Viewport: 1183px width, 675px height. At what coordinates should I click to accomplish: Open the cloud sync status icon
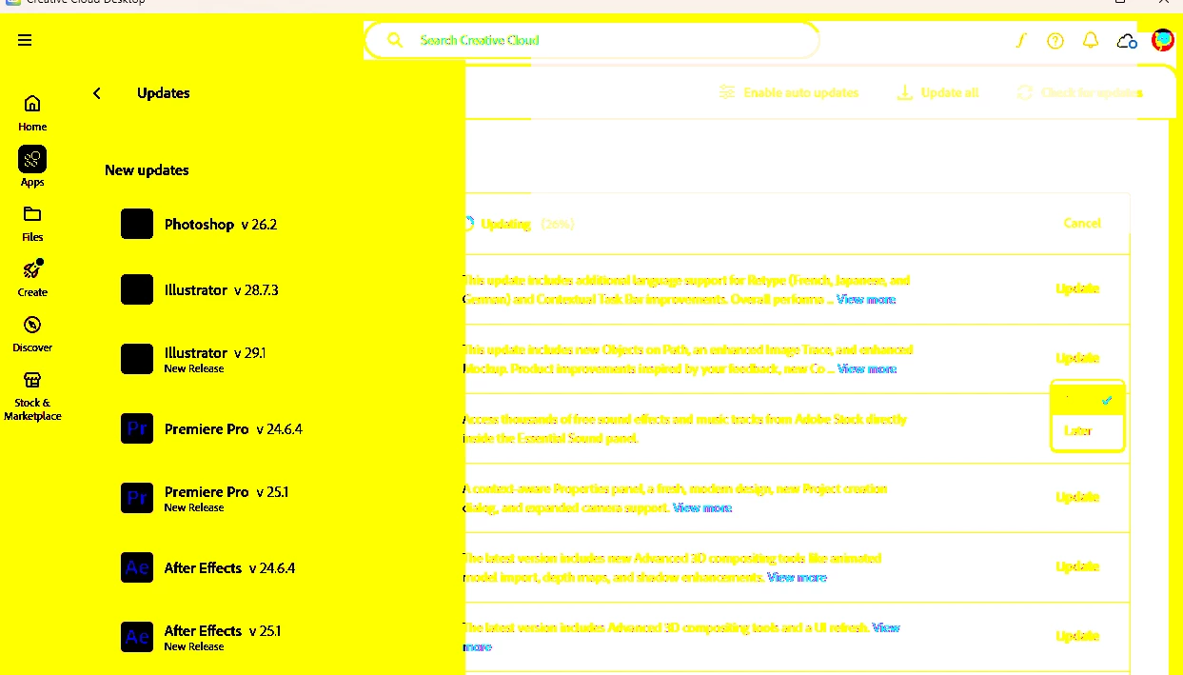pos(1127,40)
